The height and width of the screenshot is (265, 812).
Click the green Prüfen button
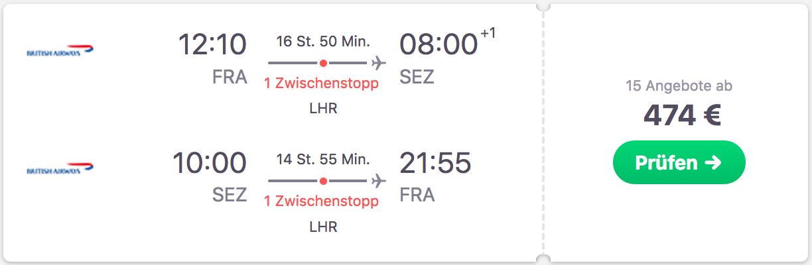point(679,162)
